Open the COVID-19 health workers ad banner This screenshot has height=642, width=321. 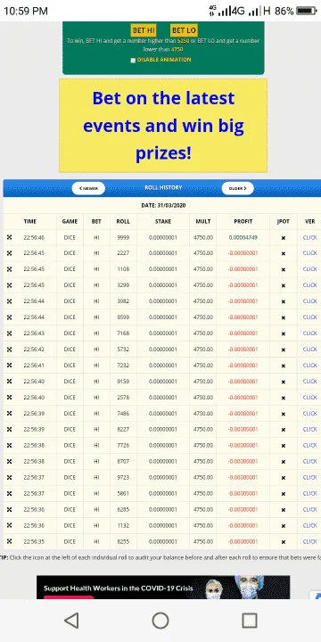(x=163, y=587)
